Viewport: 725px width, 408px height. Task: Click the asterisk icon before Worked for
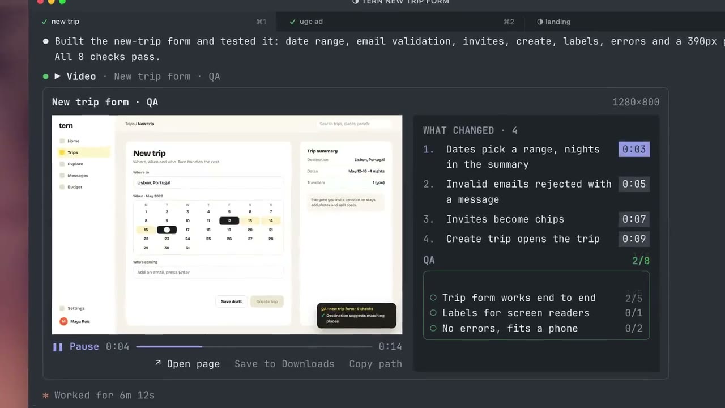pyautogui.click(x=45, y=395)
